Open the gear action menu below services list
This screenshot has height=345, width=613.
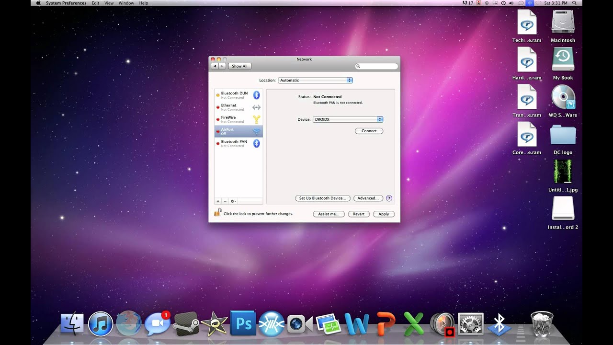(233, 201)
